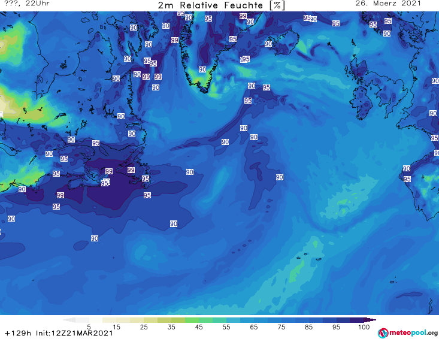The height and width of the screenshot is (339, 439).
Task: Select the map title '2m Relative Feuchte [%]'
Action: coord(221,5)
